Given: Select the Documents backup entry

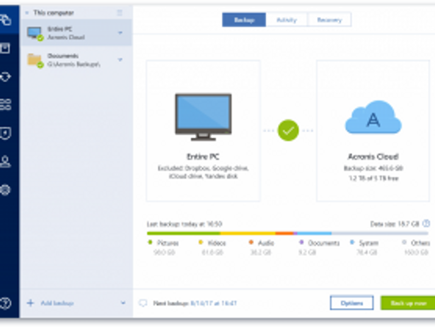Looking at the screenshot, I should (77, 60).
